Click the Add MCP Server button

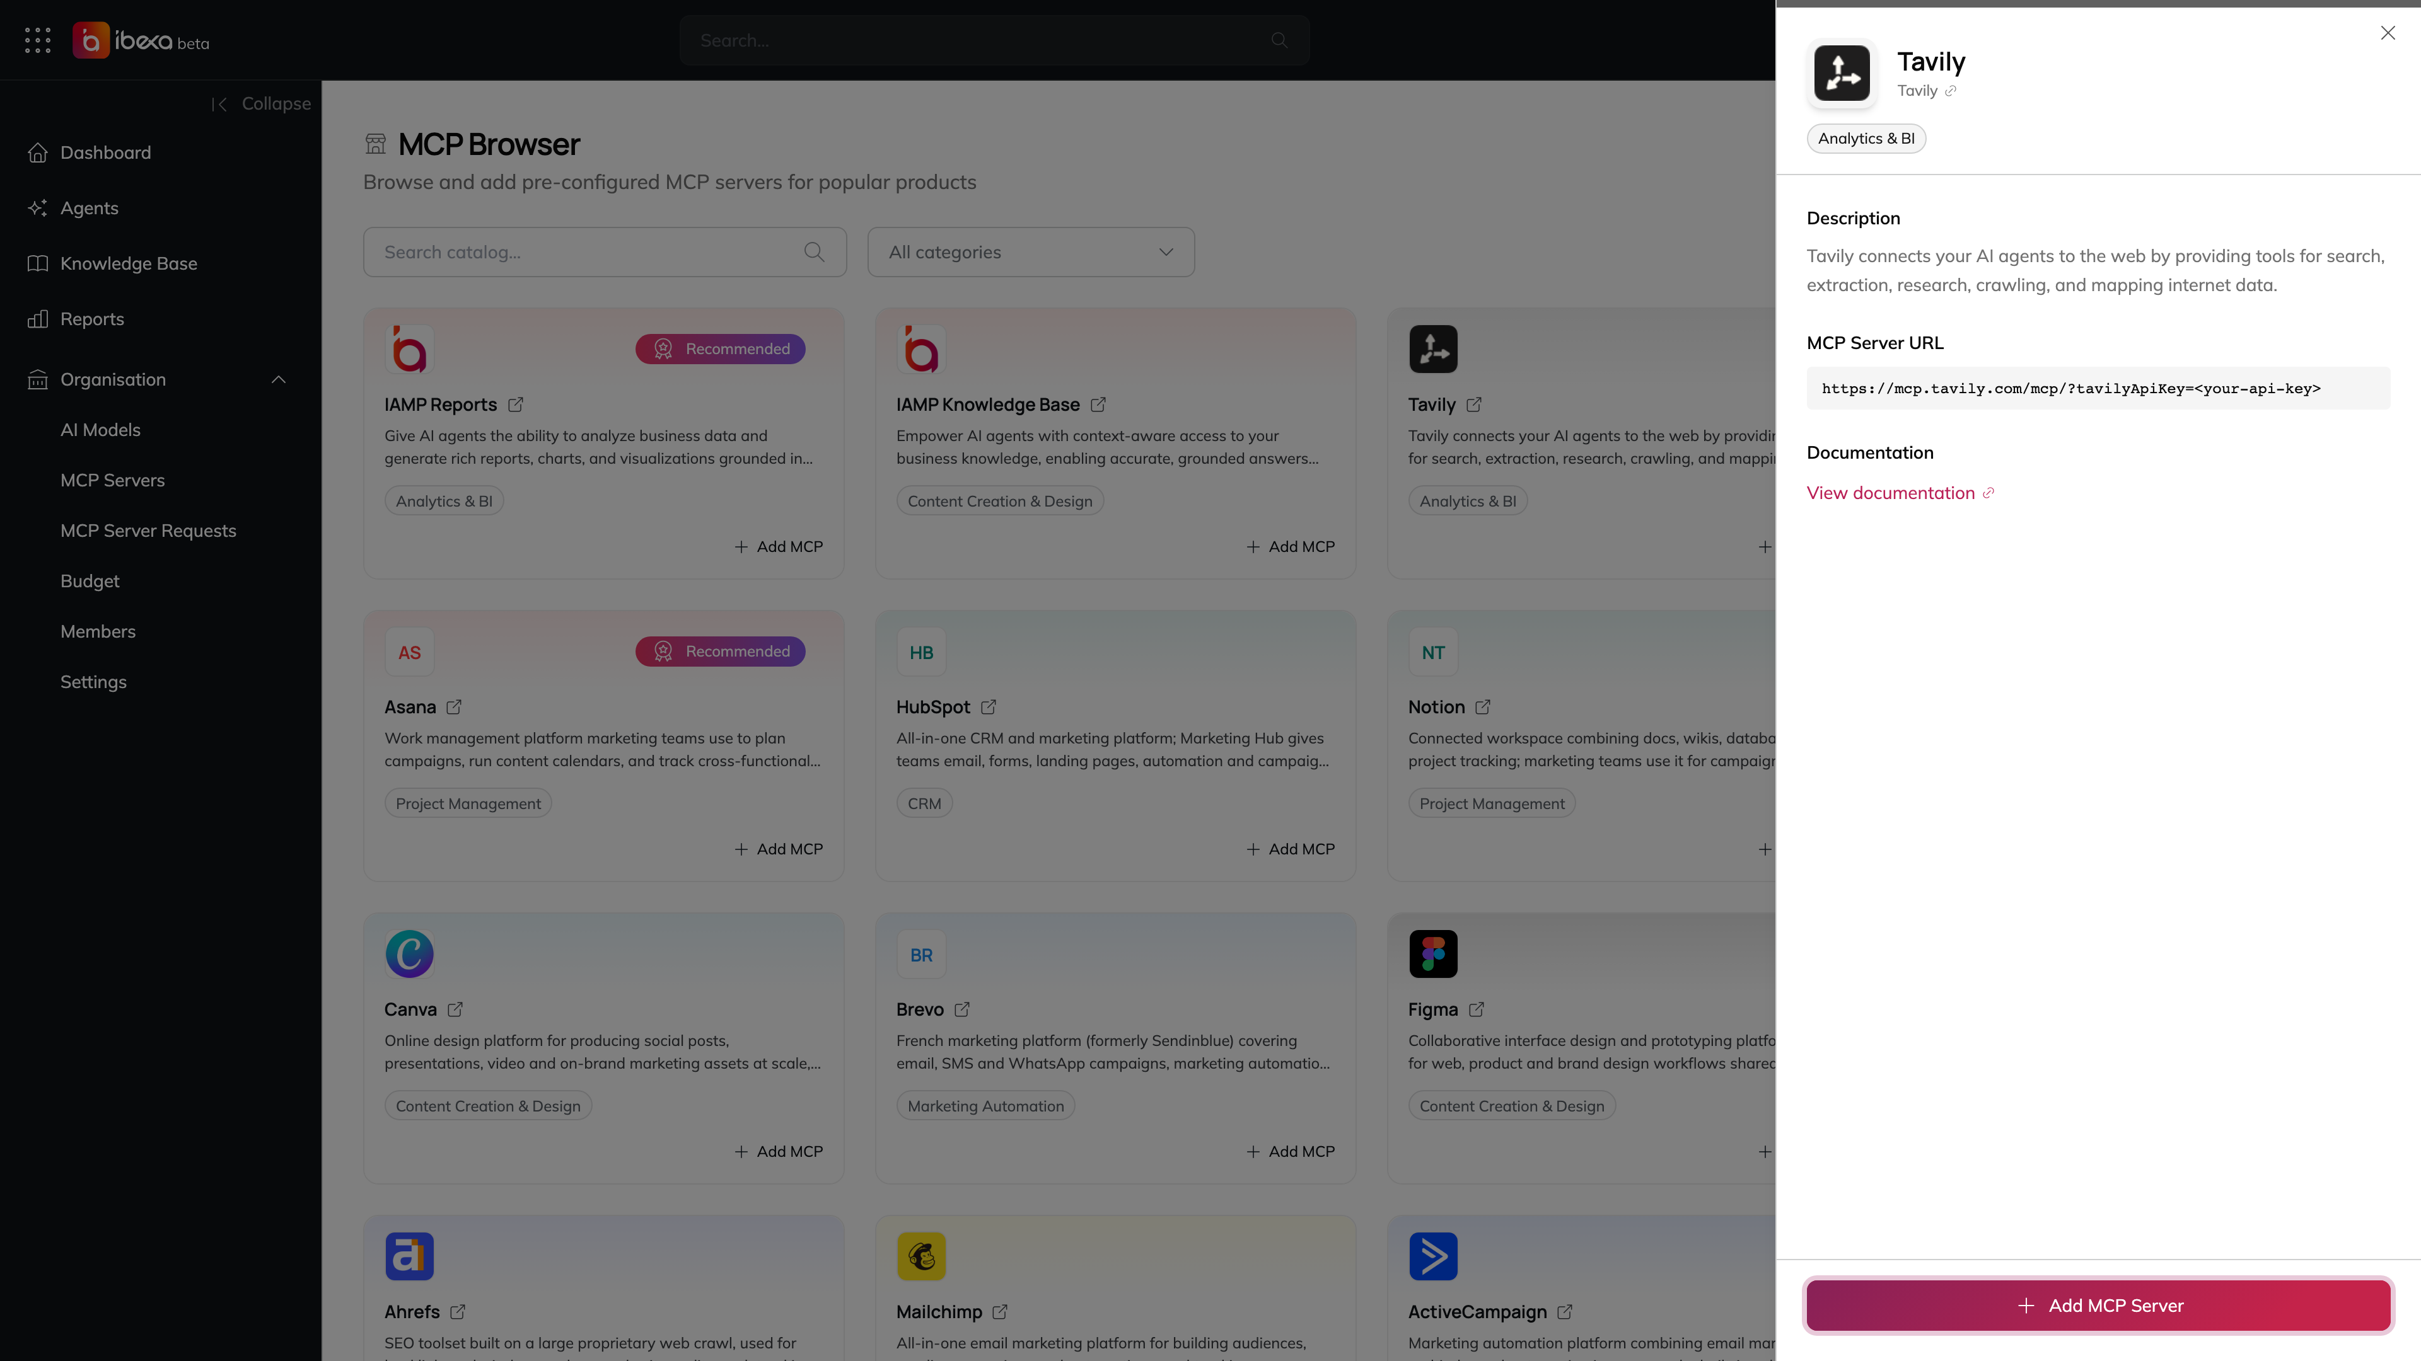2098,1306
